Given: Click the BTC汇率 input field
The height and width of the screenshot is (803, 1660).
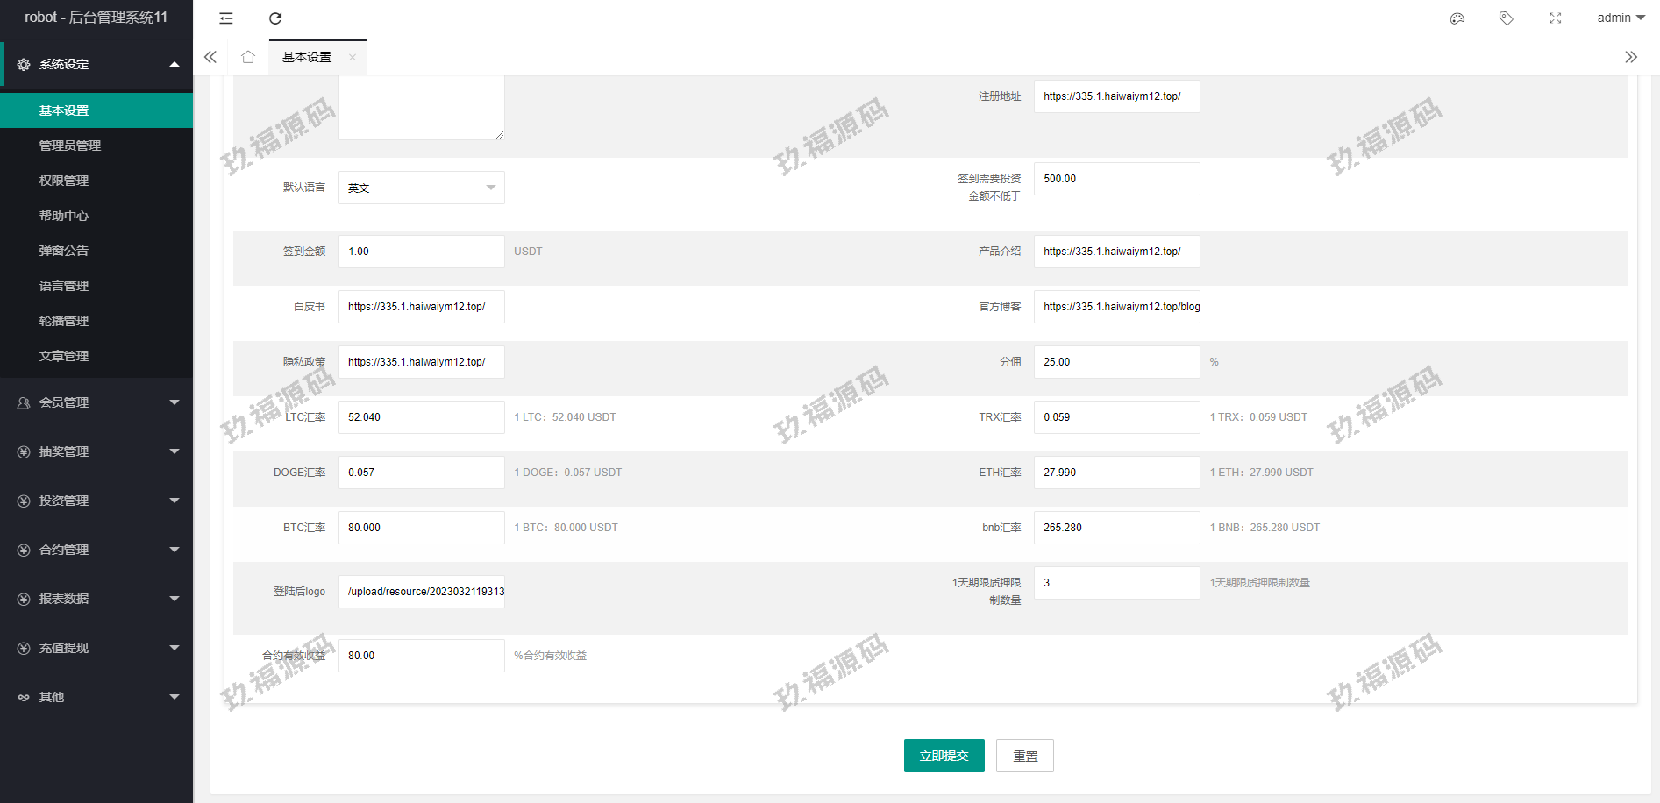Looking at the screenshot, I should pos(421,528).
